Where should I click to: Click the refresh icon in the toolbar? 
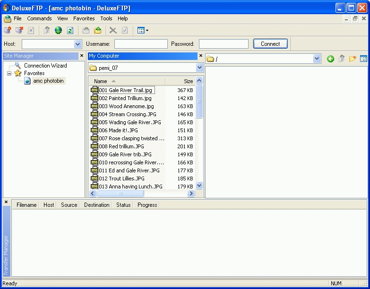click(70, 30)
